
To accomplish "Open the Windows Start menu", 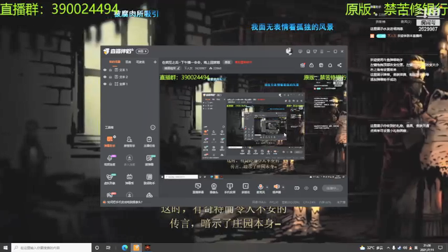I will click(x=6, y=247).
